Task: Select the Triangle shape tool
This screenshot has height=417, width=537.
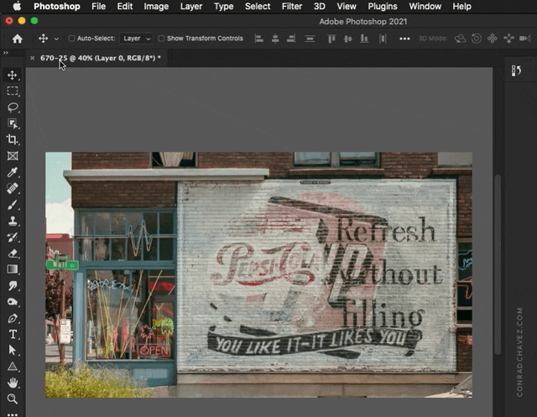Action: (x=13, y=367)
